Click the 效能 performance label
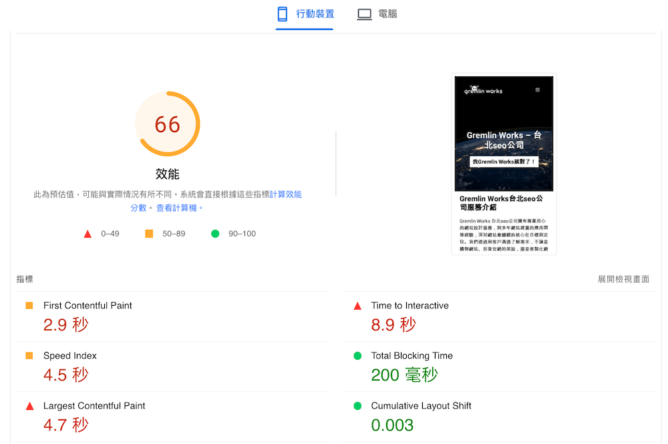Viewport: 668px width, 444px height. (x=168, y=174)
